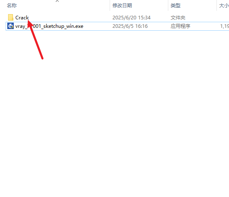Click the divider between 类型 and 大小 headers
229x197 pixels.
216,6
